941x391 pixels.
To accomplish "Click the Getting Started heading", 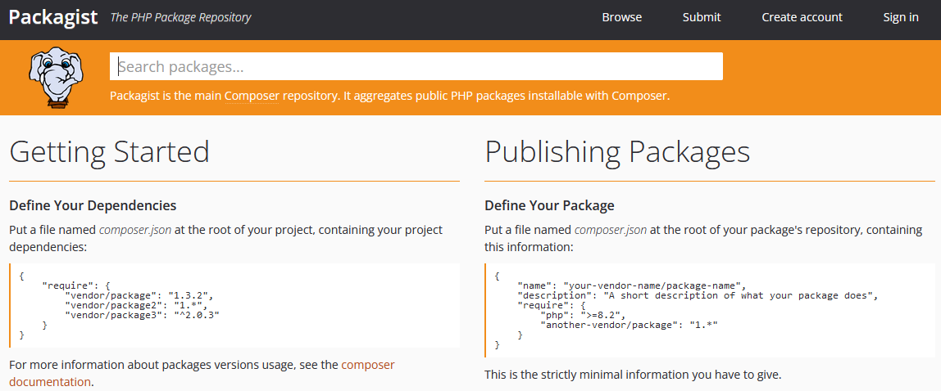I will pyautogui.click(x=109, y=152).
